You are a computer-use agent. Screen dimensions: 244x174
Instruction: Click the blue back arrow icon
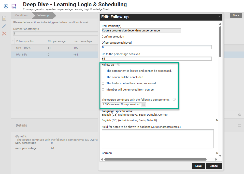point(6,6)
